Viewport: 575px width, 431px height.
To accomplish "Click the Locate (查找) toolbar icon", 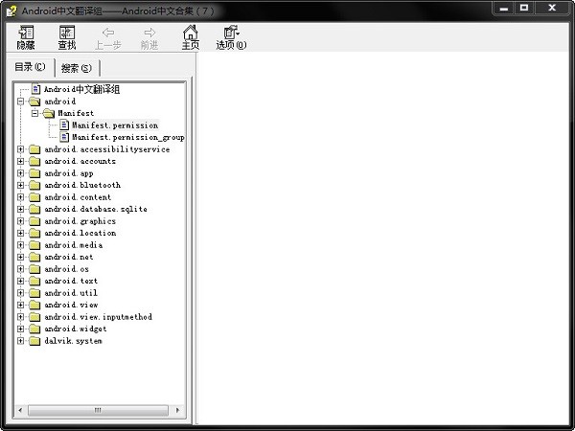I will (66, 35).
